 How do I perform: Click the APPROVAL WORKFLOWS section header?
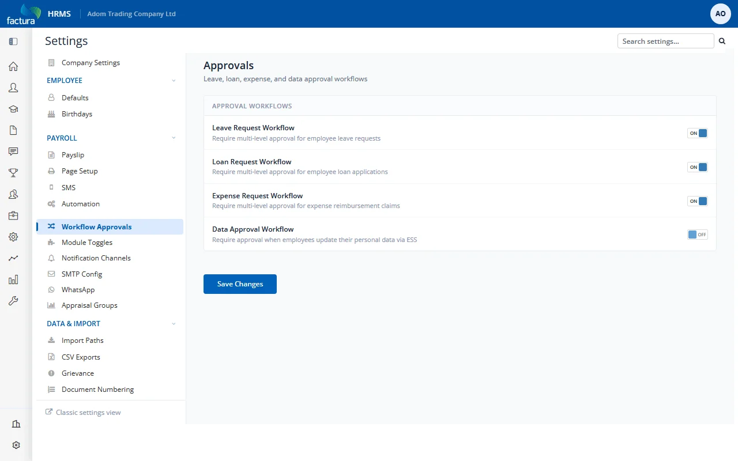point(252,106)
